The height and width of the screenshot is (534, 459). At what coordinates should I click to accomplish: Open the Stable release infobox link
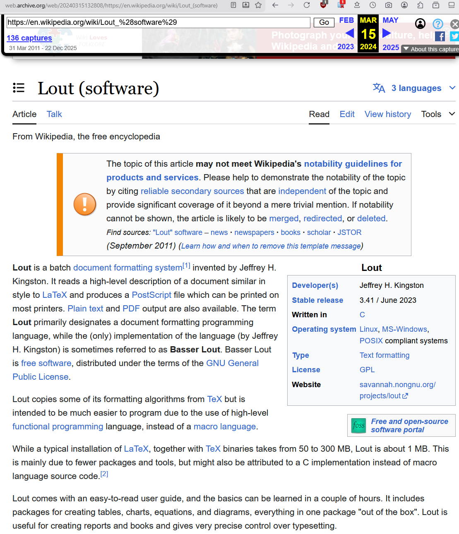point(317,300)
